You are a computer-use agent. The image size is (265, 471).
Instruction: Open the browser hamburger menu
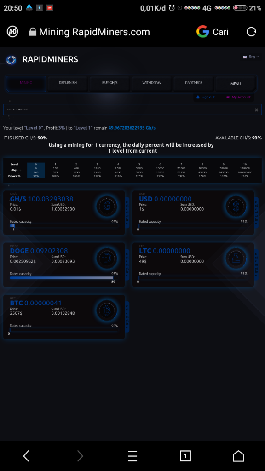point(132,456)
